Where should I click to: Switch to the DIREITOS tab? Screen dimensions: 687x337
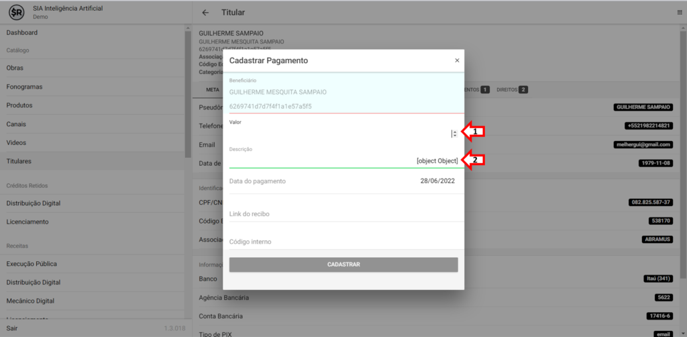(512, 89)
